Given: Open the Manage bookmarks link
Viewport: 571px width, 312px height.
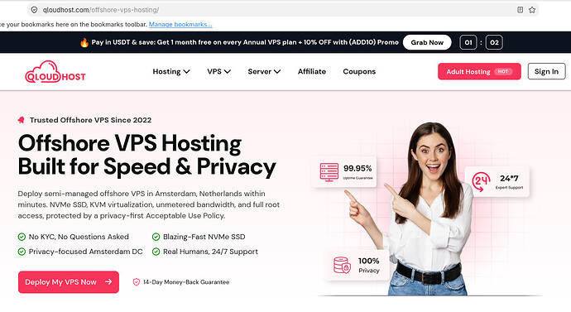Looking at the screenshot, I should pos(180,24).
